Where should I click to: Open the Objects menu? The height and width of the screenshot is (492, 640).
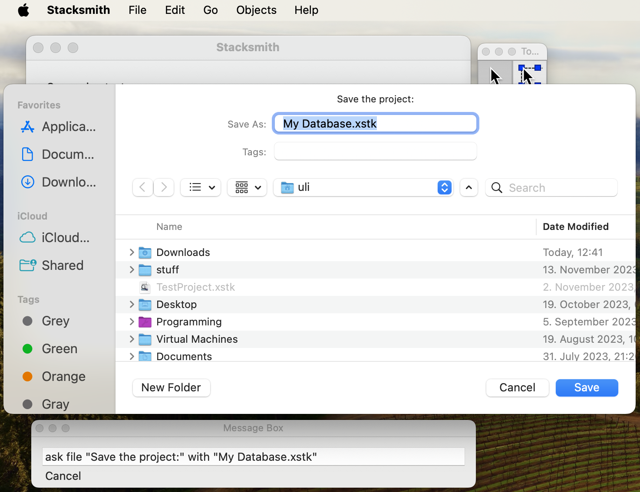(x=256, y=10)
